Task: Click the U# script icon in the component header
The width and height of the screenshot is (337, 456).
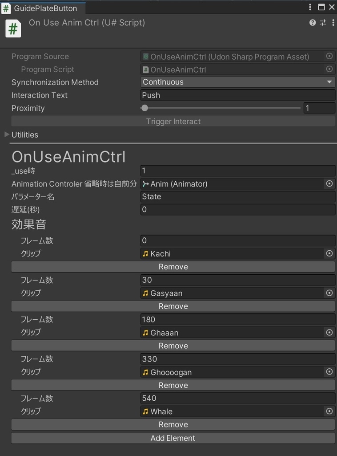Action: [x=13, y=28]
